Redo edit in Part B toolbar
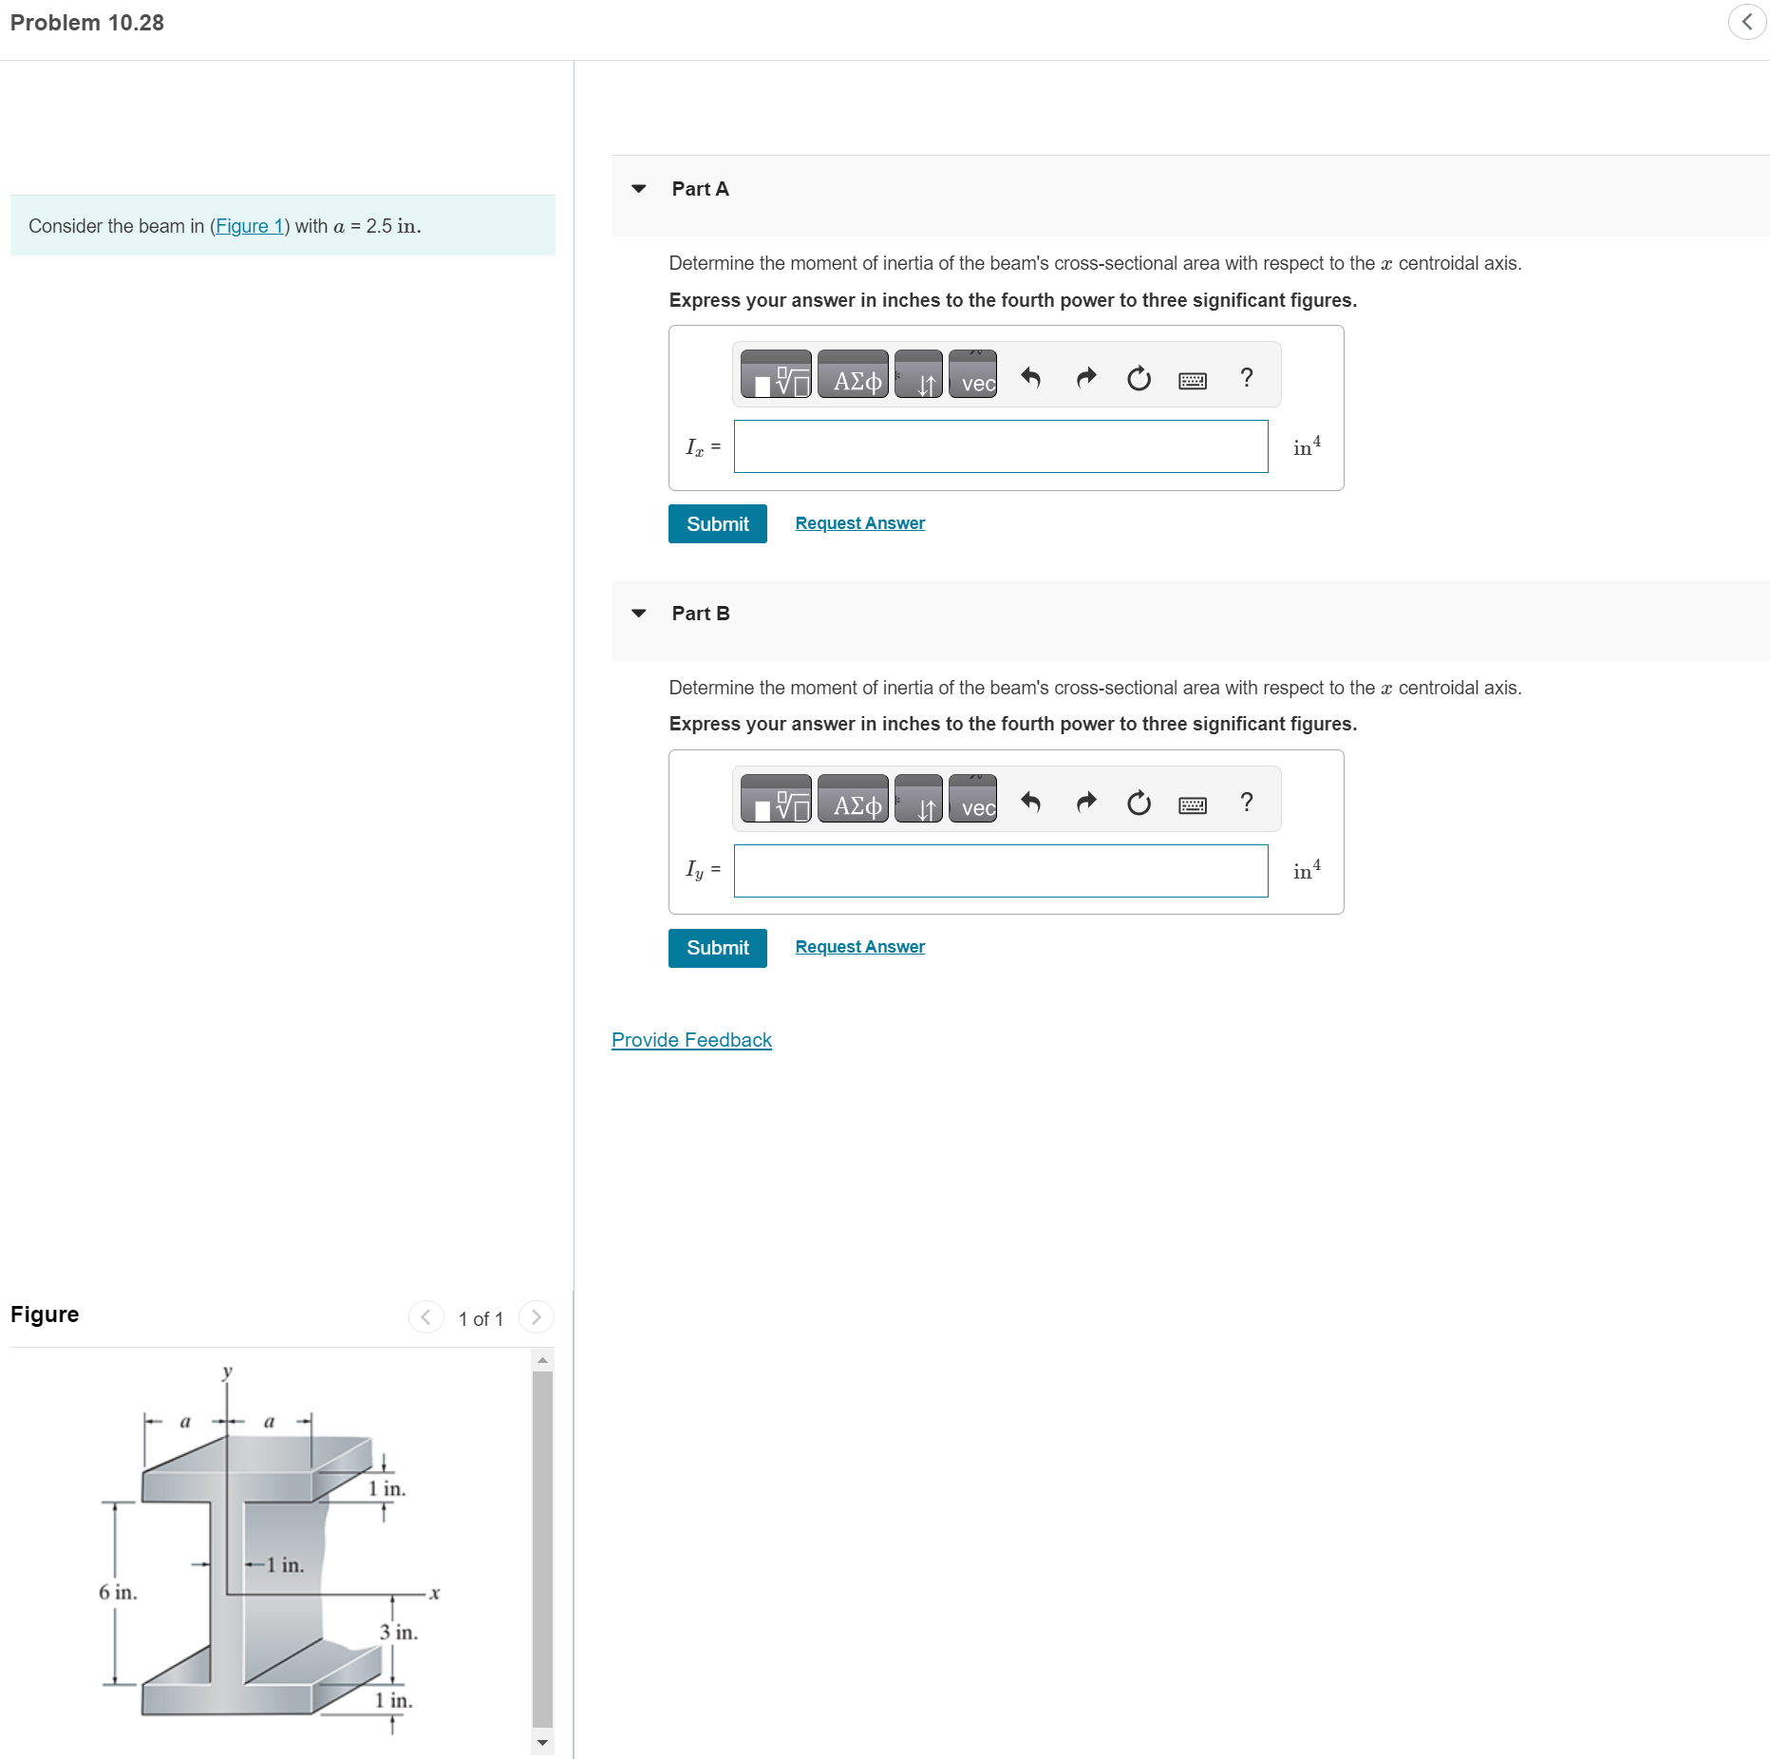The width and height of the screenshot is (1770, 1759). click(x=1085, y=803)
